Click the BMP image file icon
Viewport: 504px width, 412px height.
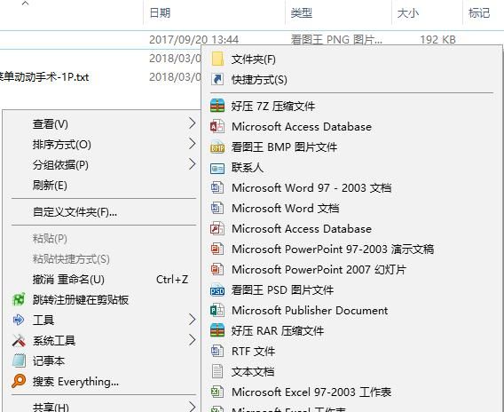217,147
